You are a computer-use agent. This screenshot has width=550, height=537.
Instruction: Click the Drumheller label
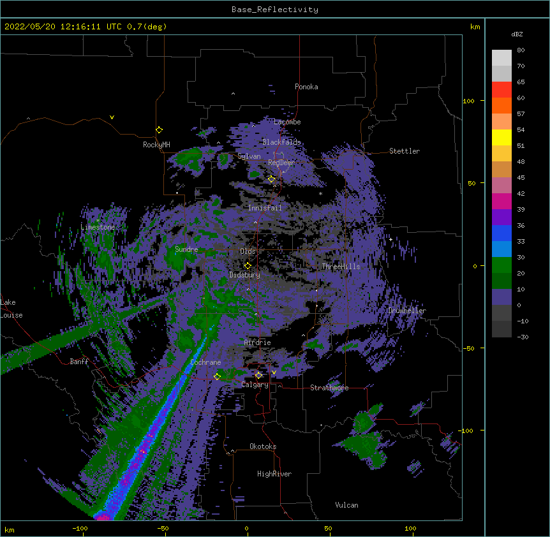407,311
